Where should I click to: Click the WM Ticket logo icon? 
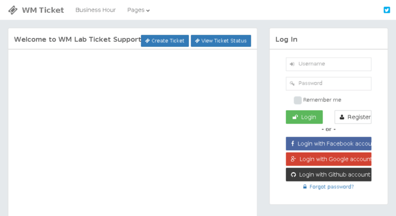click(13, 10)
